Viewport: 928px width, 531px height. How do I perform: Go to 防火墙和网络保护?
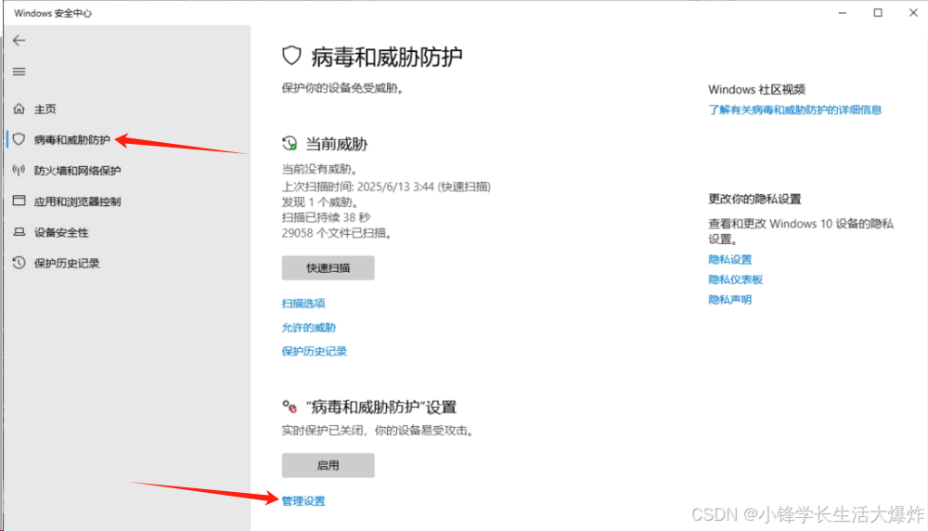[x=78, y=171]
